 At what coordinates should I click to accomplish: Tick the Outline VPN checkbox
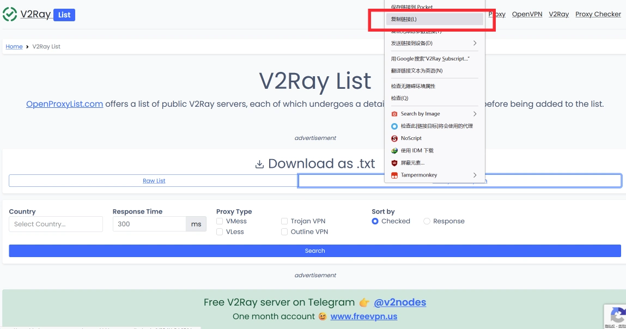284,232
